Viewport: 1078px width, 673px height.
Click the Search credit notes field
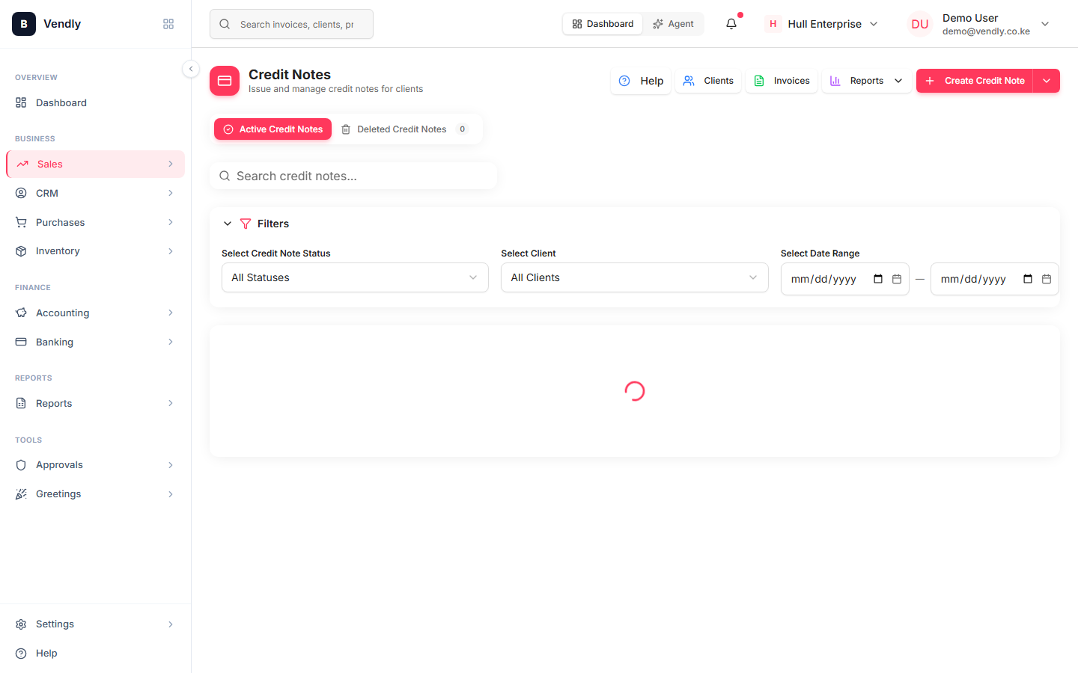[353, 176]
